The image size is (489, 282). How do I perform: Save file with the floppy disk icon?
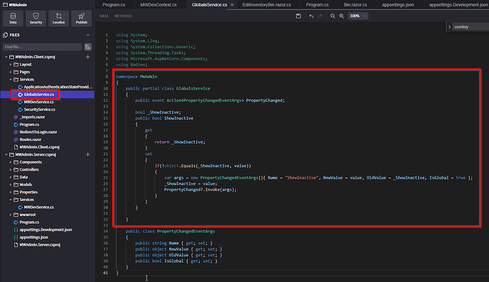pos(298,16)
